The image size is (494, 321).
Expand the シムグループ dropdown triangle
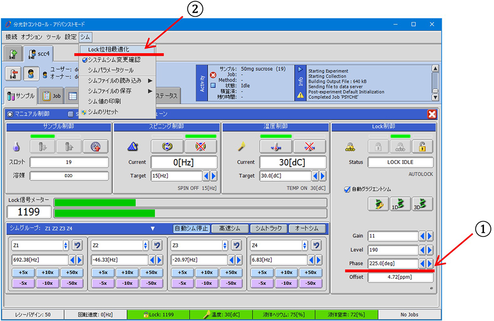[x=153, y=229]
